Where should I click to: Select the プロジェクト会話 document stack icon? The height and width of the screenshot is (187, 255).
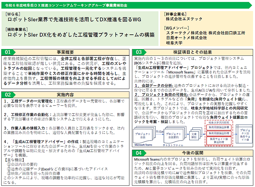[142, 135]
